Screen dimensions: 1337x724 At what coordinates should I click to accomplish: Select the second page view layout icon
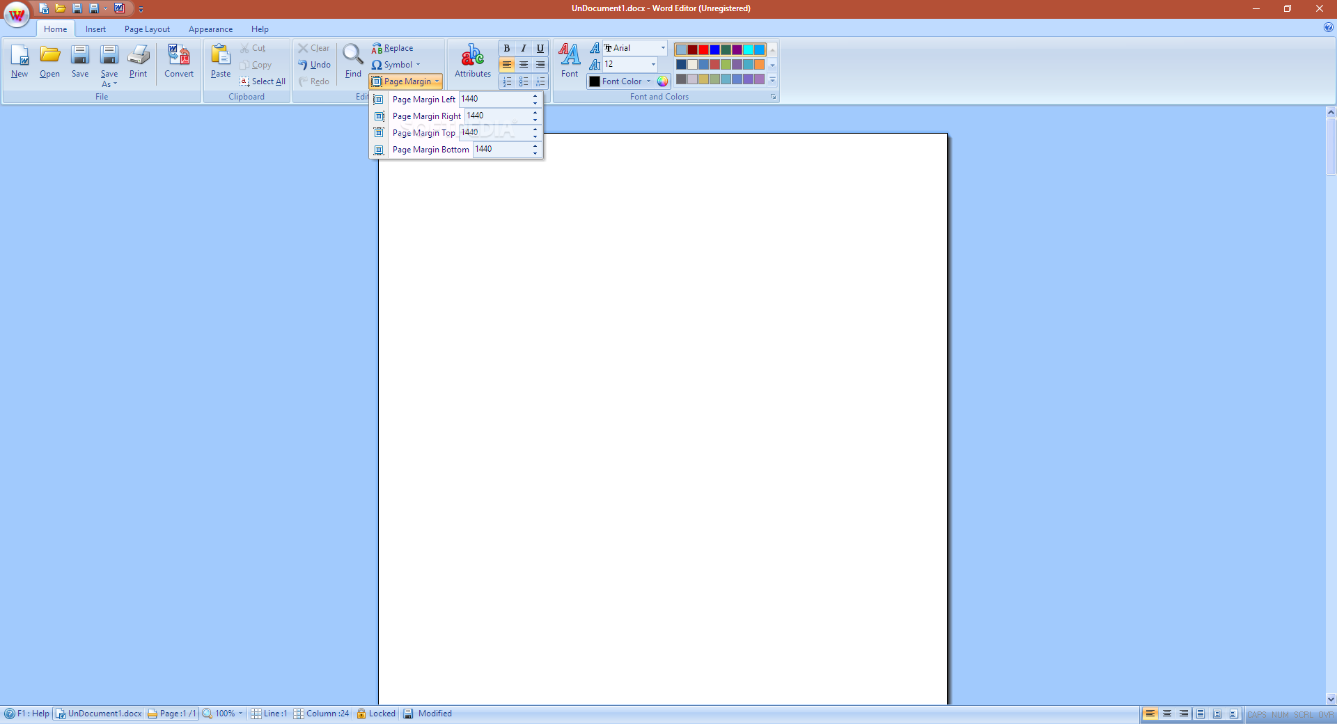point(1217,714)
